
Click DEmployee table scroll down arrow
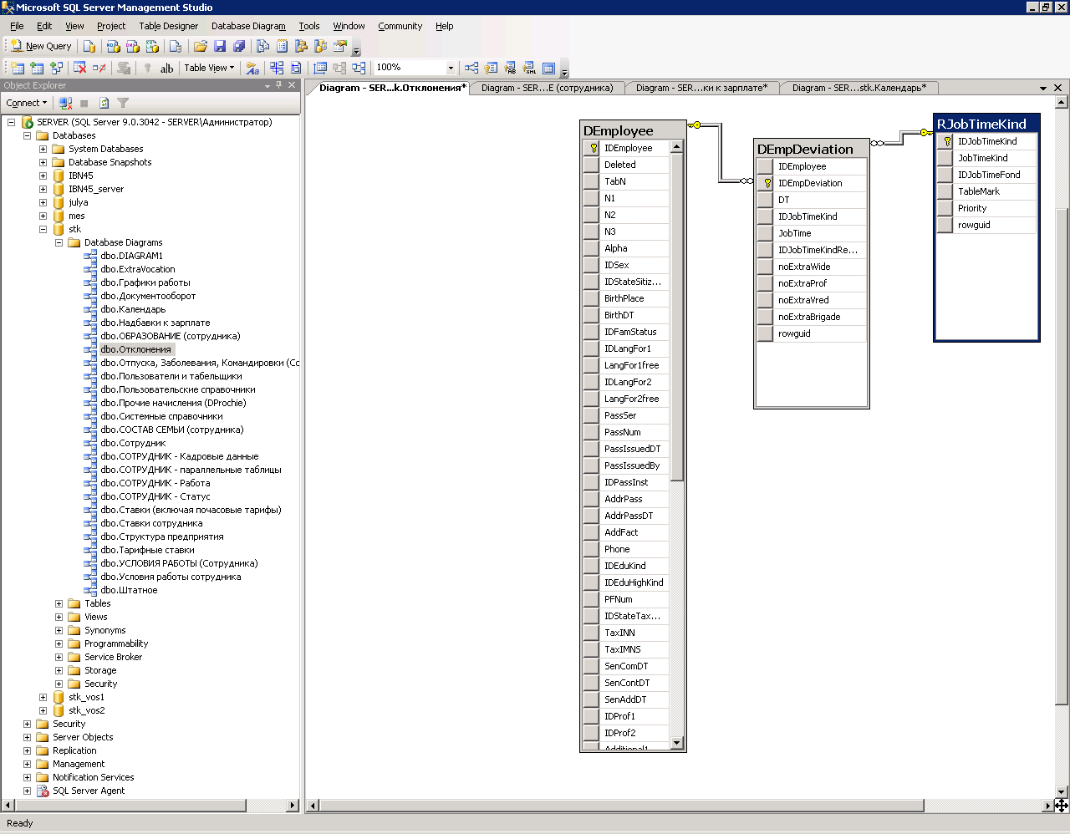[677, 743]
